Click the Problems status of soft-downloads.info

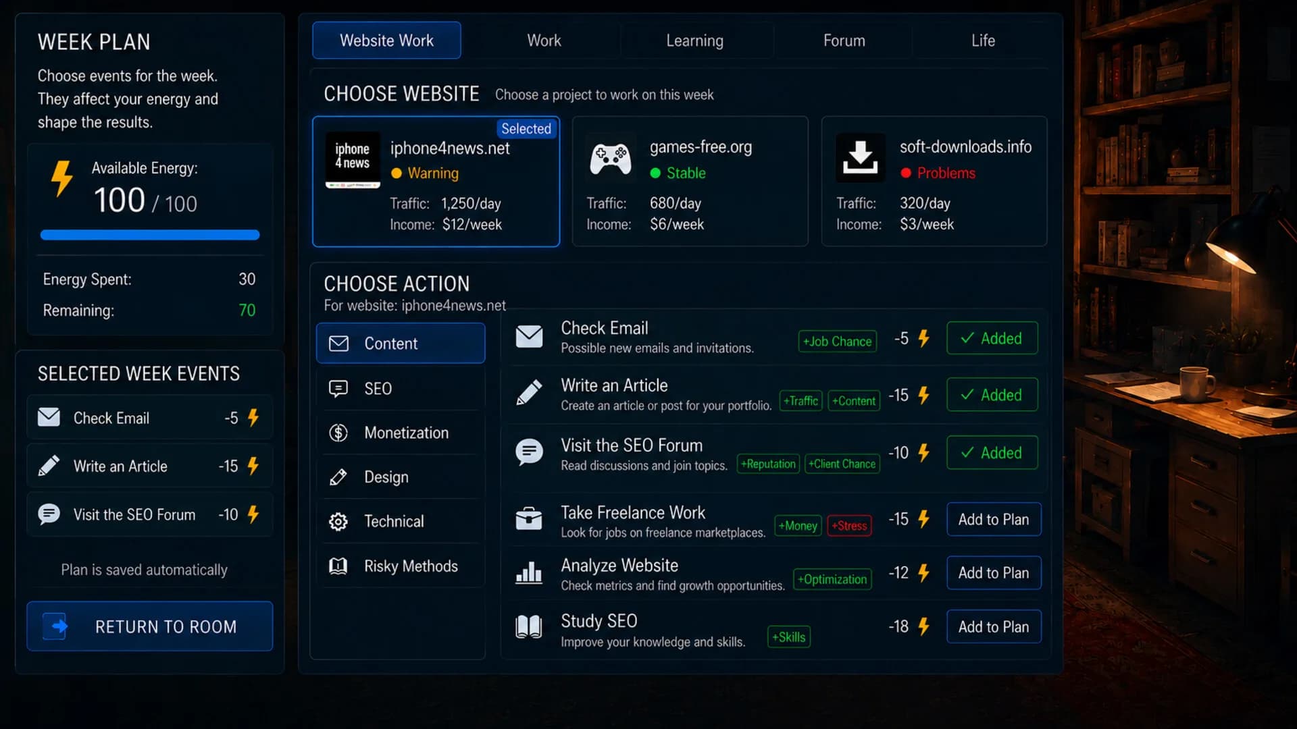tap(938, 173)
